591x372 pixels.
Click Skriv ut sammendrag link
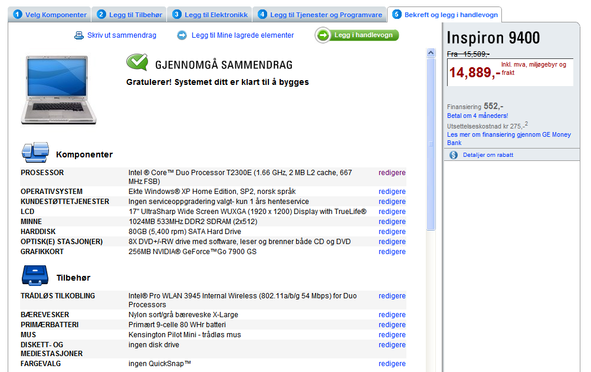click(x=122, y=35)
